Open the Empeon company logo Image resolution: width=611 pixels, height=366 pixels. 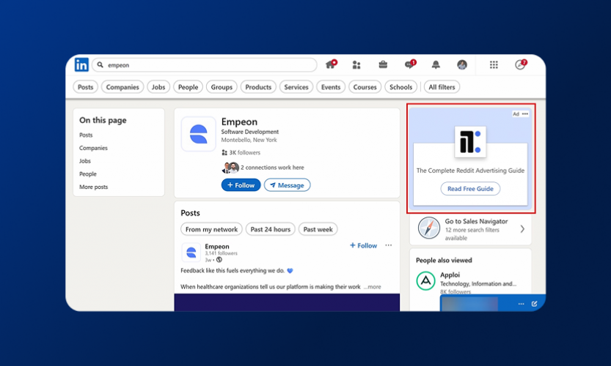(x=198, y=134)
